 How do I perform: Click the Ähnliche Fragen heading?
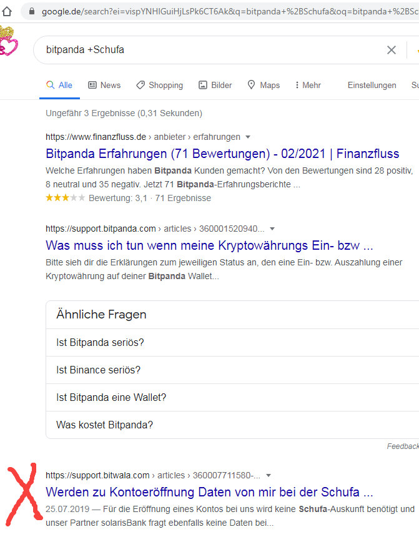(x=101, y=314)
